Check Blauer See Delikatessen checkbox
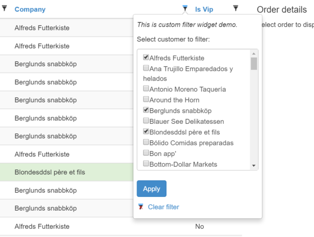Image resolution: width=314 pixels, height=237 pixels. pos(146,120)
